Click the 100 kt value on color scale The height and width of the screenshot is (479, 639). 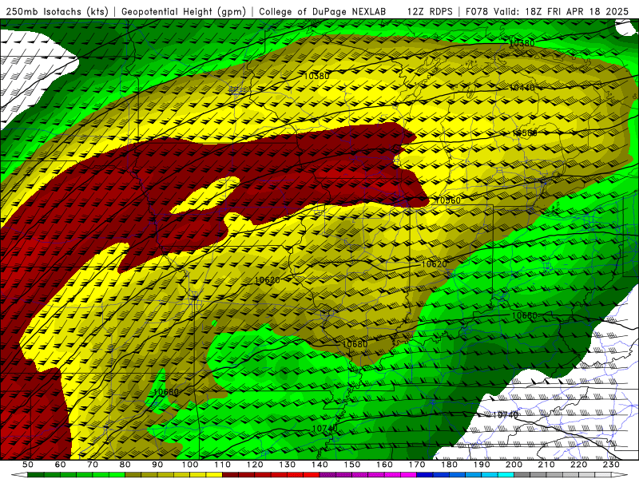pos(190,465)
